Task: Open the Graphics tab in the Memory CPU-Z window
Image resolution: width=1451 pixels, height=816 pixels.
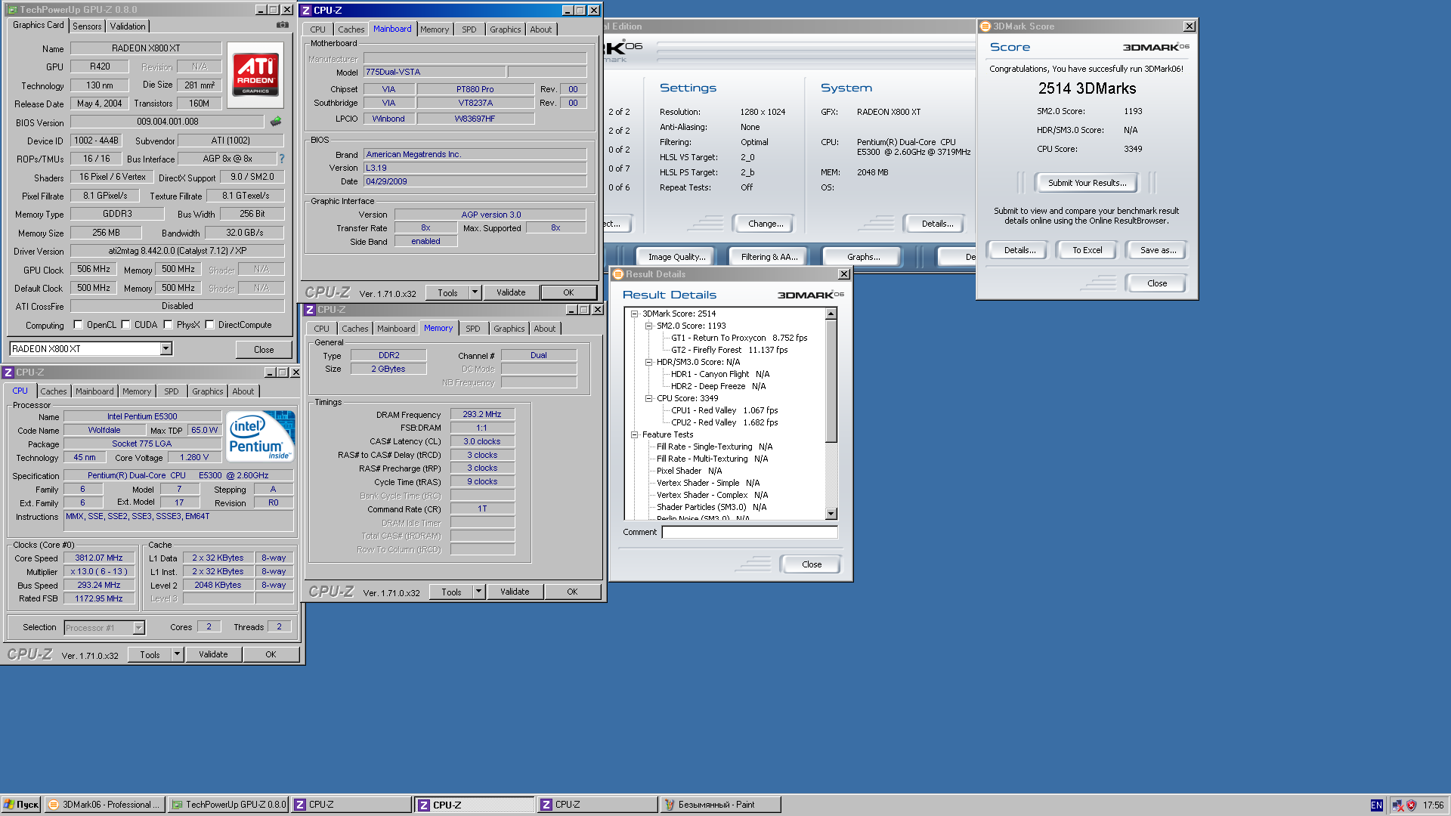Action: coord(509,329)
